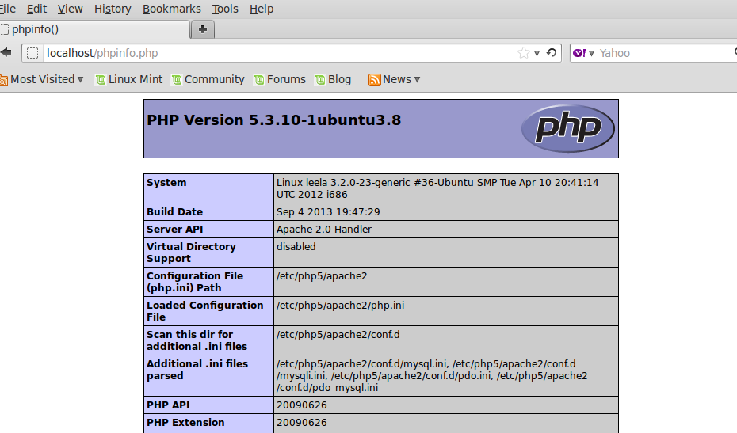
Task: Open the Forums bookmark
Action: [280, 79]
